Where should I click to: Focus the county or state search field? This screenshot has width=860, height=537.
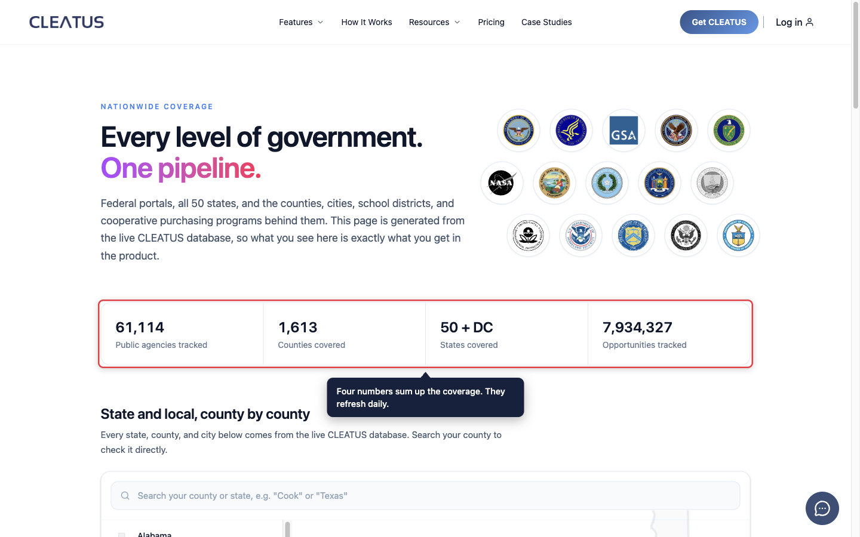(425, 496)
